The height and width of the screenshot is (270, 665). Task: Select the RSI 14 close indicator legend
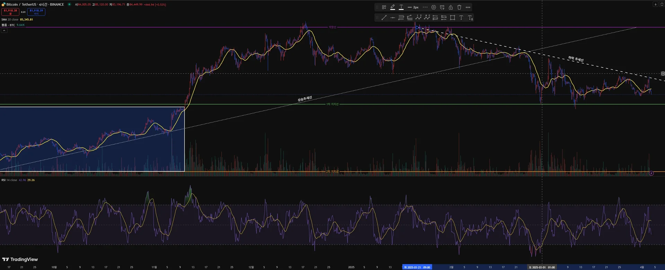[x=9, y=180]
